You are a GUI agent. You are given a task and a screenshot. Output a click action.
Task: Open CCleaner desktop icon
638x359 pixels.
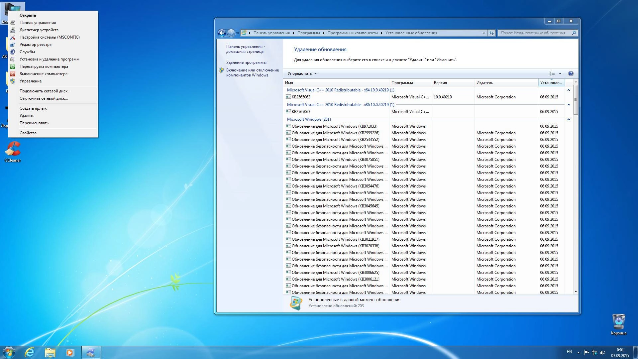(13, 152)
